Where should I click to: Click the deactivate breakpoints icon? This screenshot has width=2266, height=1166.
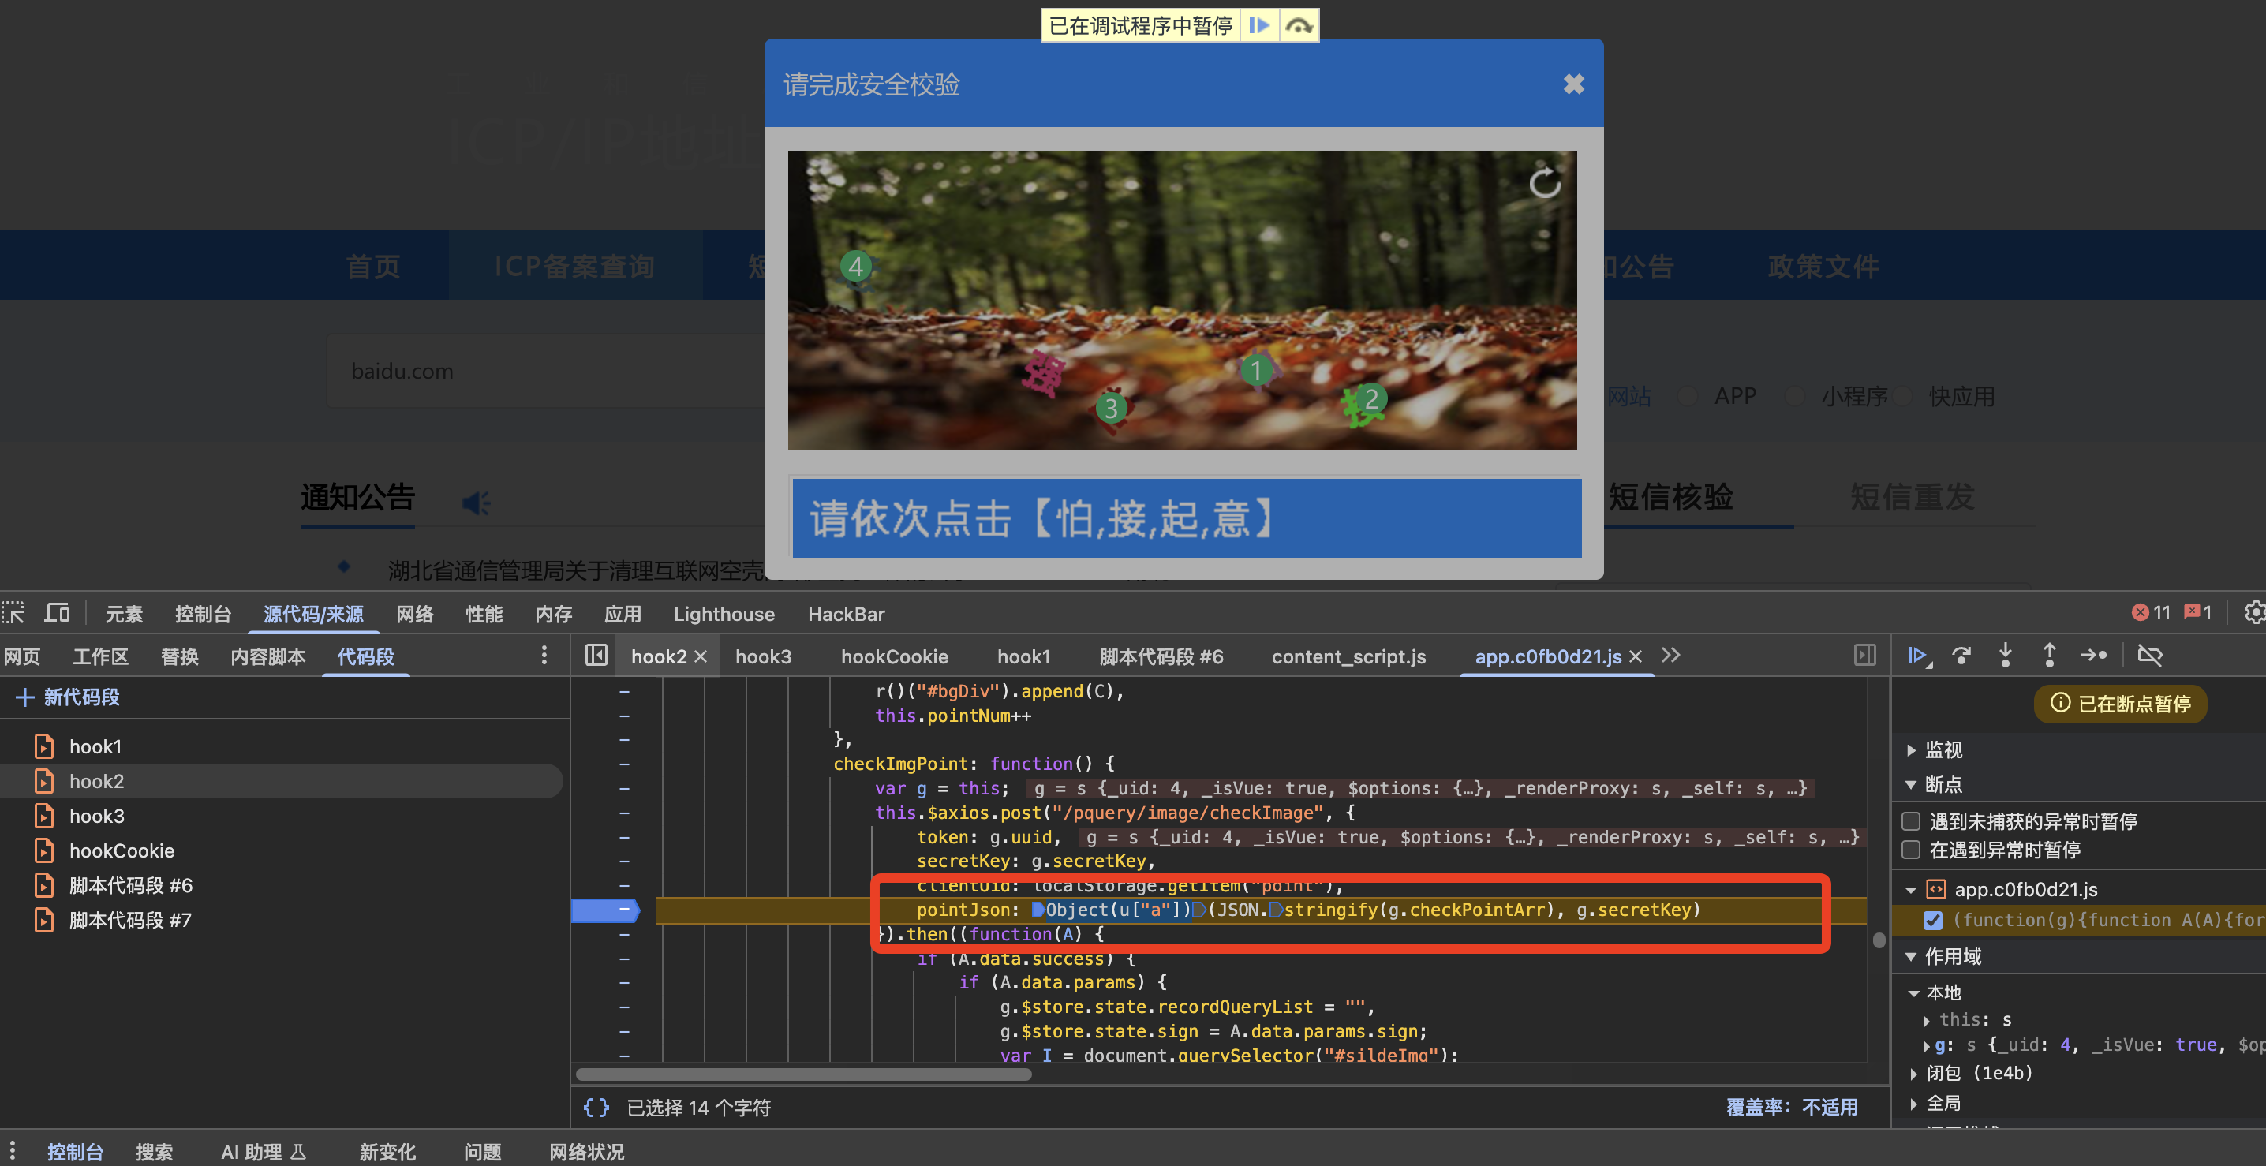pos(2150,656)
